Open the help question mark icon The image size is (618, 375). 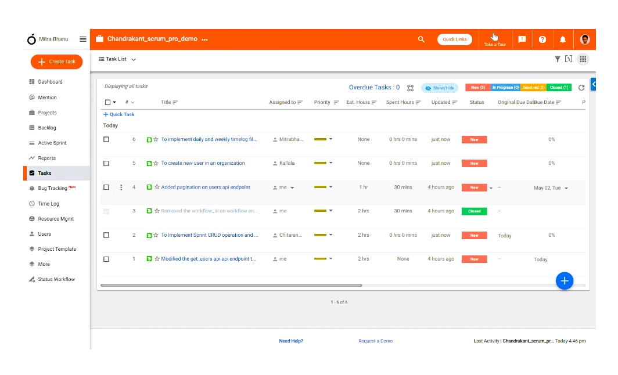click(x=542, y=39)
